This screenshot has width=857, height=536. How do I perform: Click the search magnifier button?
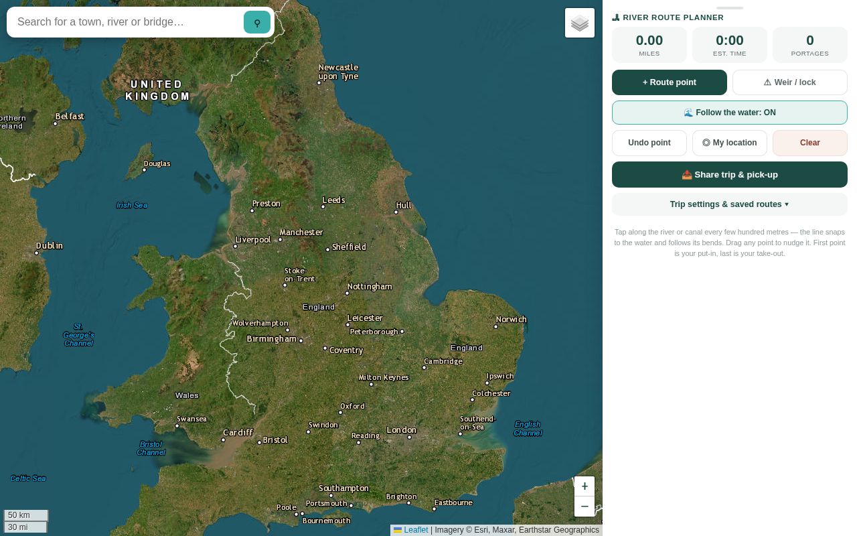click(x=257, y=22)
